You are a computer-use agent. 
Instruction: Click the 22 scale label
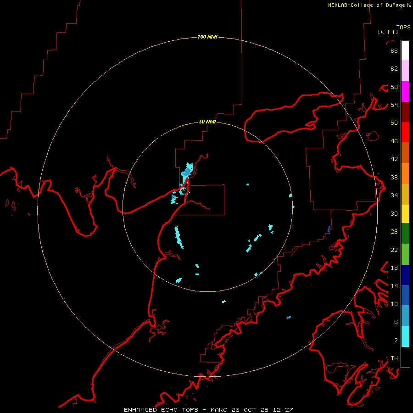394,250
